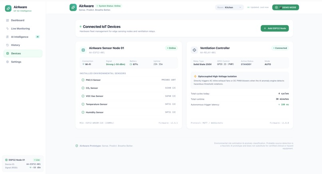Click the Temperature Sensor row label
Viewport: 322px width, 174px height.
pyautogui.click(x=97, y=104)
